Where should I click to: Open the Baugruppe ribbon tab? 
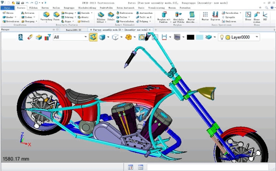[69, 8]
